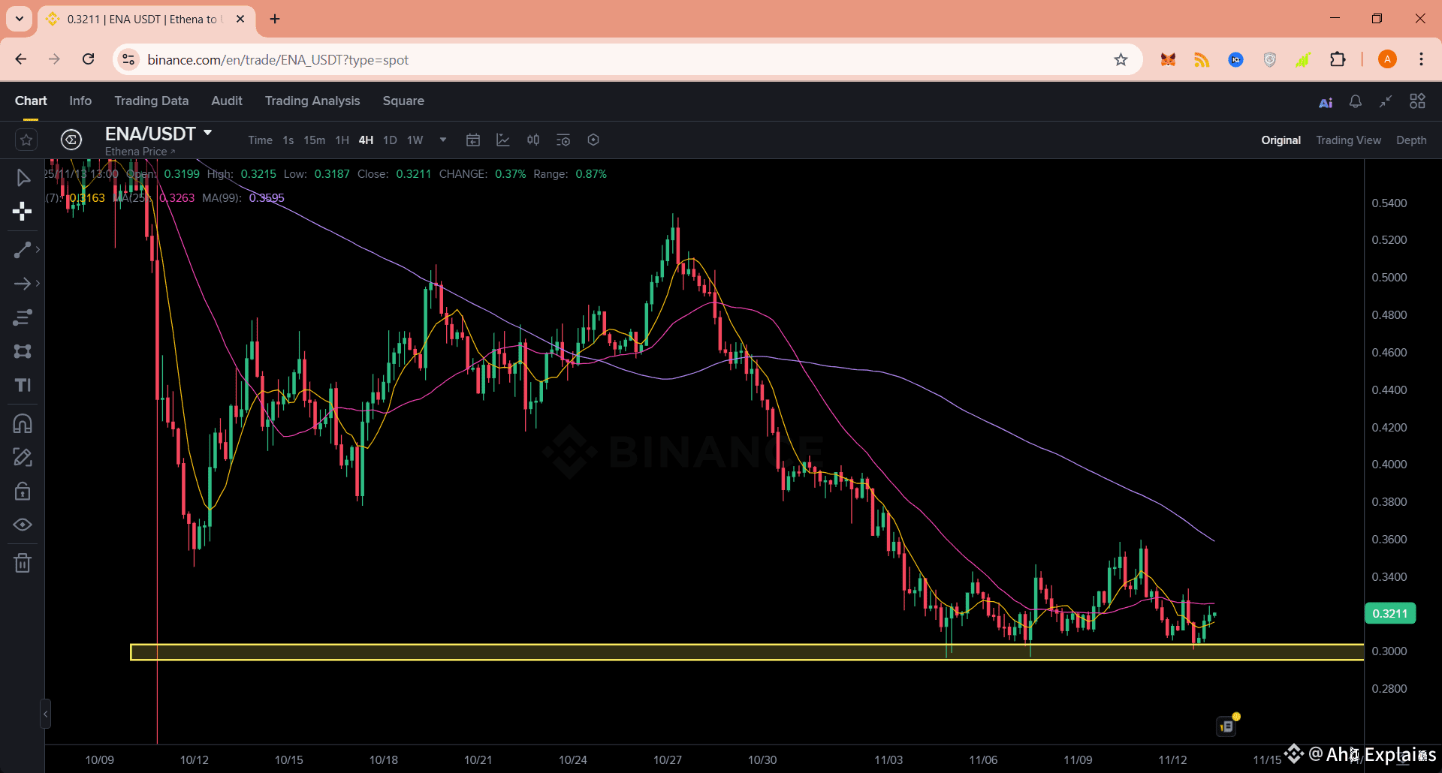Open the Ethena Price link
Image resolution: width=1442 pixels, height=773 pixels.
pyautogui.click(x=140, y=152)
